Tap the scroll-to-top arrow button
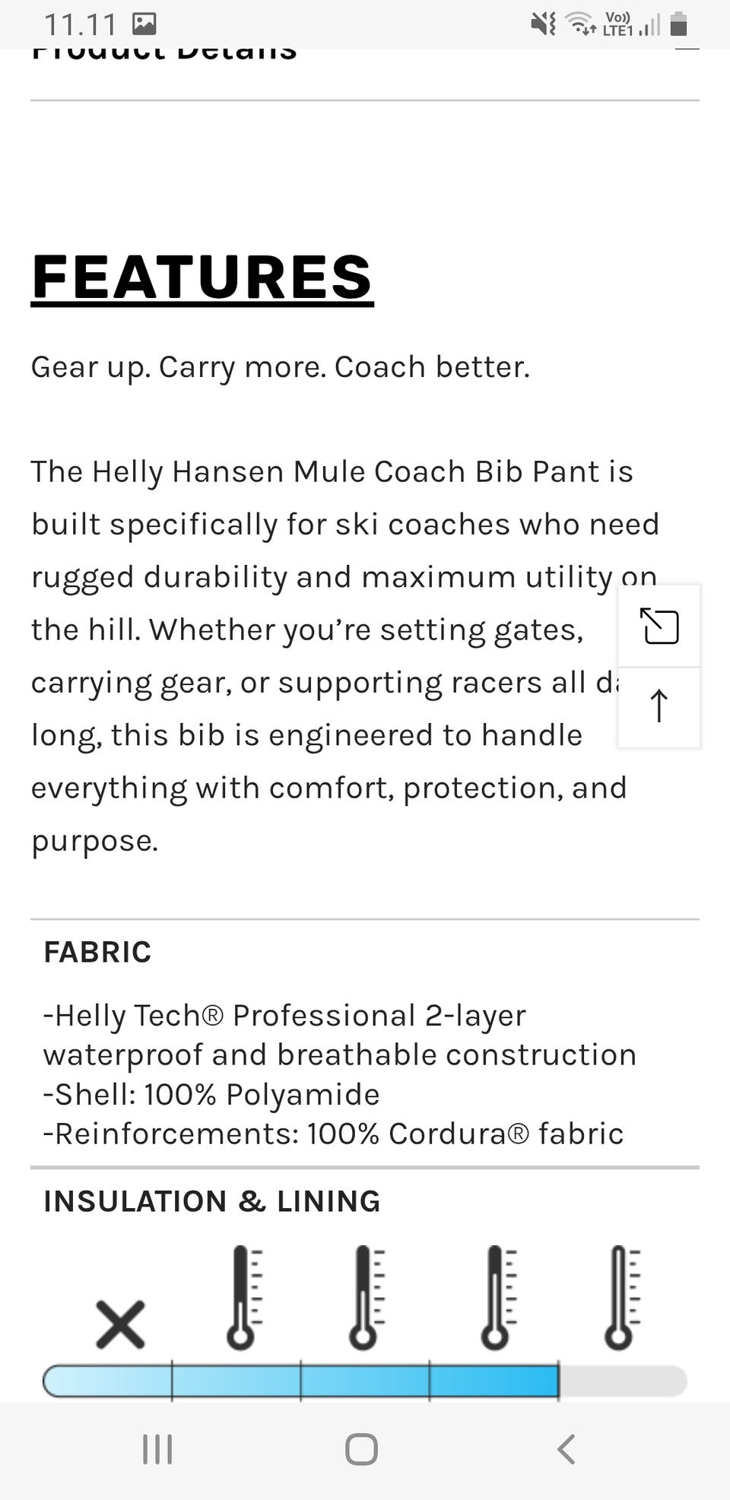The image size is (730, 1500). pos(659,706)
